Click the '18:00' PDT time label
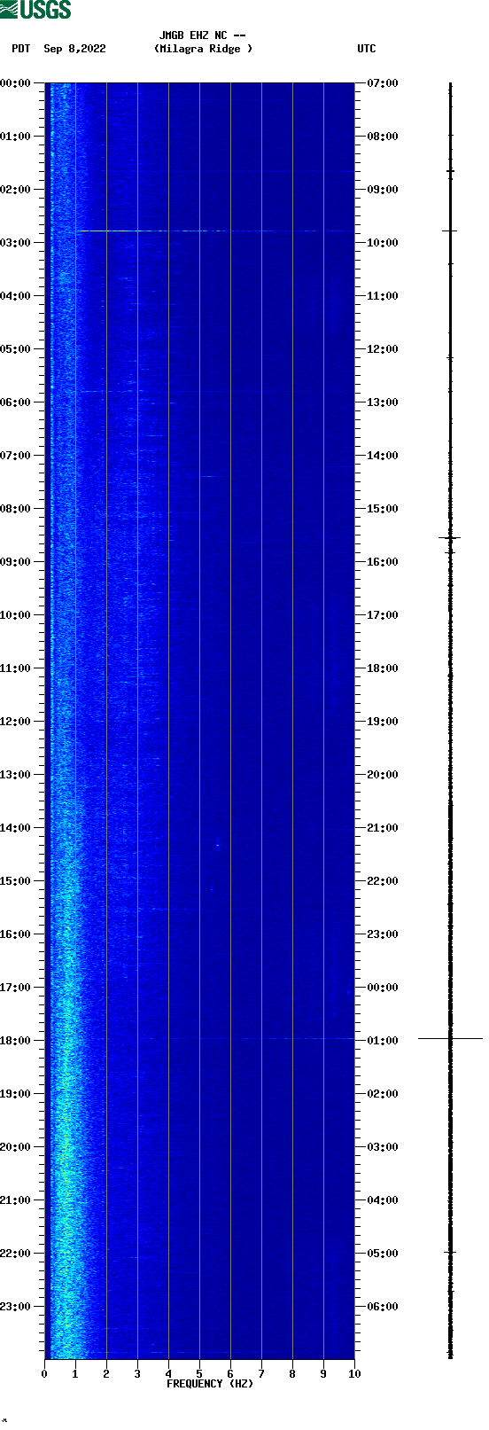The width and height of the screenshot is (489, 1430). pos(16,1041)
